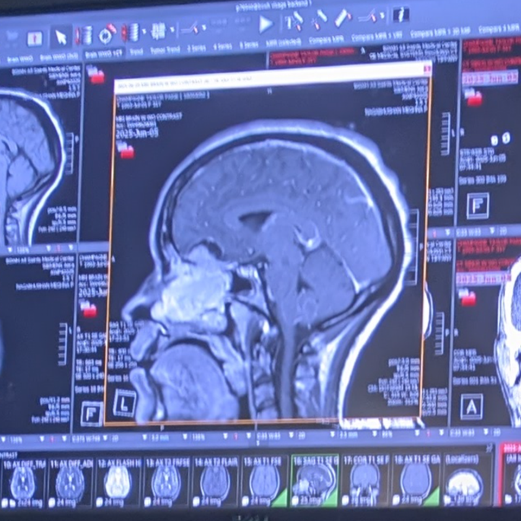The height and width of the screenshot is (521, 521).
Task: Click the tool icon right of the T tool
Action: coord(320,20)
